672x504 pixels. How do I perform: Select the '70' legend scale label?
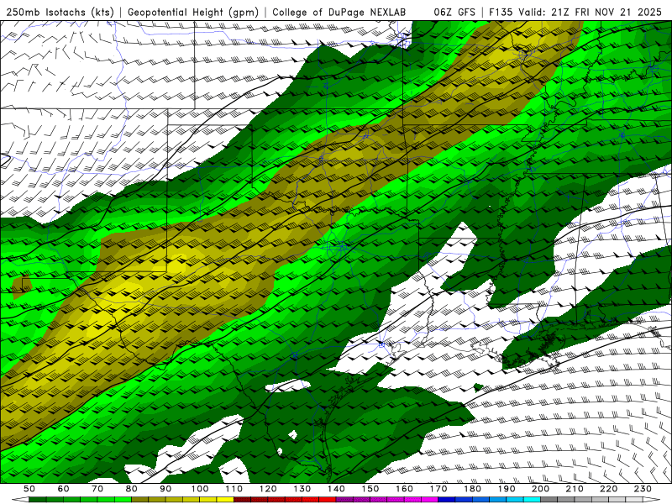point(97,489)
